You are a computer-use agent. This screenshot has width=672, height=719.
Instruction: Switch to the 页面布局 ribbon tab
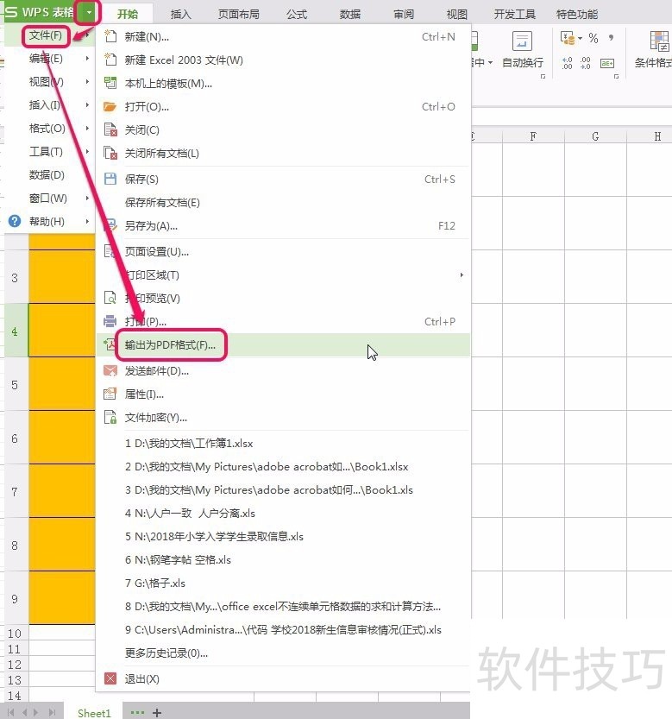pos(238,14)
